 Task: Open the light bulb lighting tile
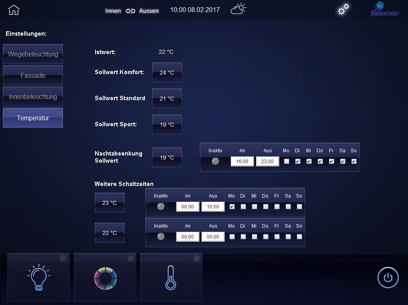click(39, 277)
